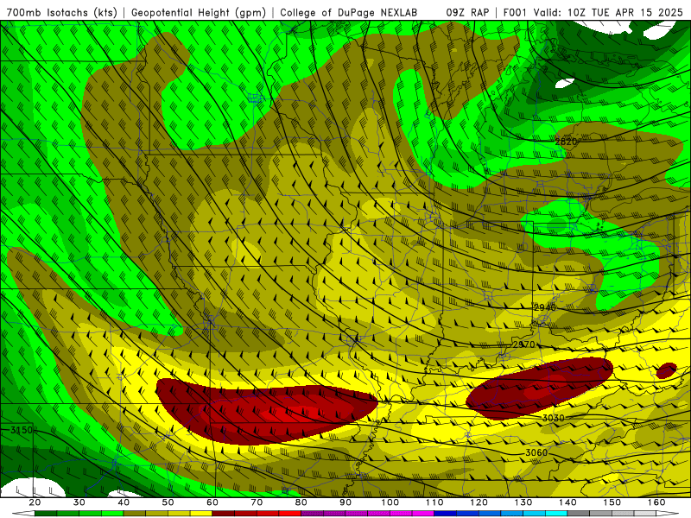The image size is (691, 518).
Task: Click the 160 value on color scale
Action: point(656,502)
